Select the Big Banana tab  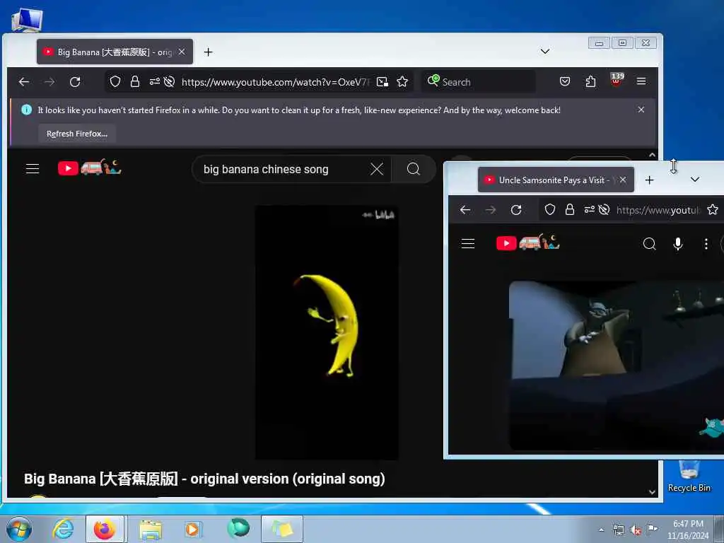click(115, 52)
